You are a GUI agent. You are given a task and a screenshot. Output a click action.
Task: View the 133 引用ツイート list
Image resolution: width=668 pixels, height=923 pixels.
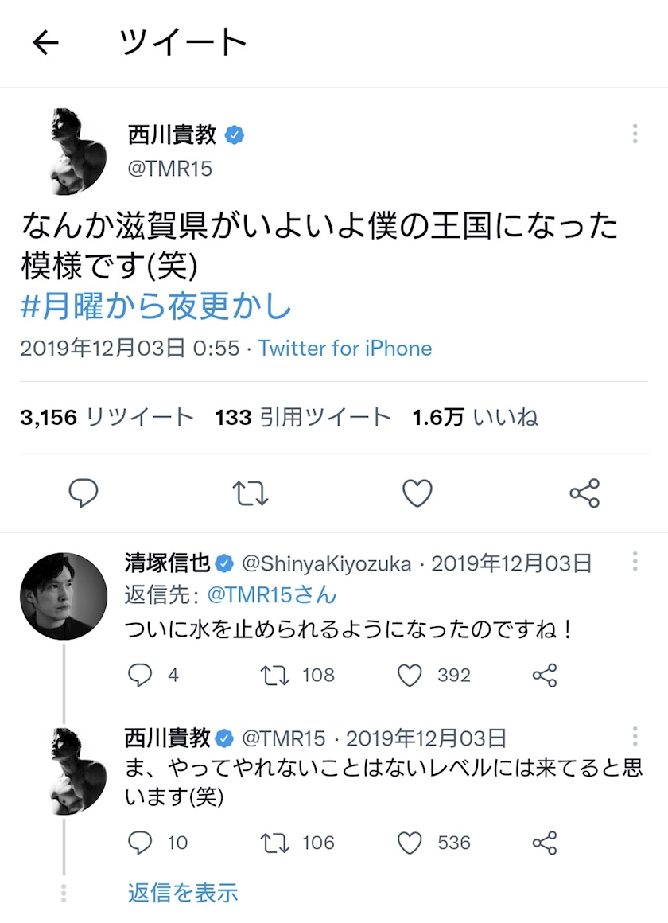tap(303, 417)
